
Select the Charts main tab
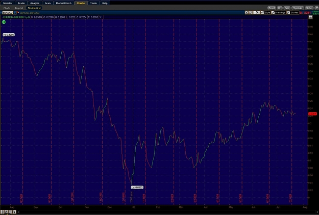(81, 3)
